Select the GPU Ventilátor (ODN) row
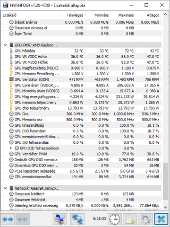This screenshot has width=170, height=227. click(81, 79)
